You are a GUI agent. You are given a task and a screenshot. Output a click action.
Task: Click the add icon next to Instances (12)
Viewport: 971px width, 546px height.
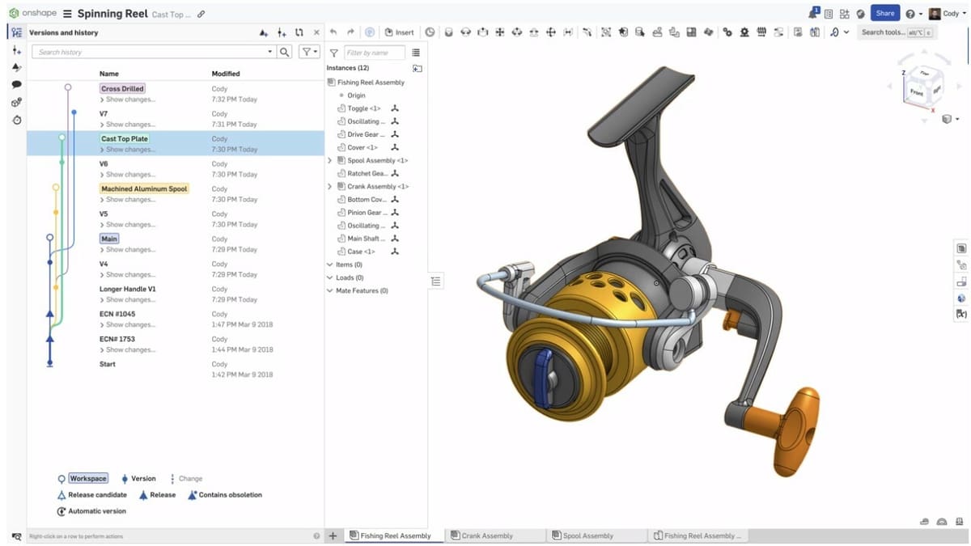tap(417, 69)
